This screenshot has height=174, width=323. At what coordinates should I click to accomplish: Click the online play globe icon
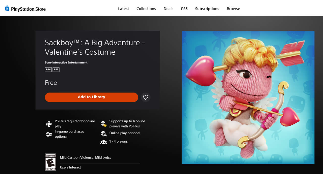(x=103, y=133)
